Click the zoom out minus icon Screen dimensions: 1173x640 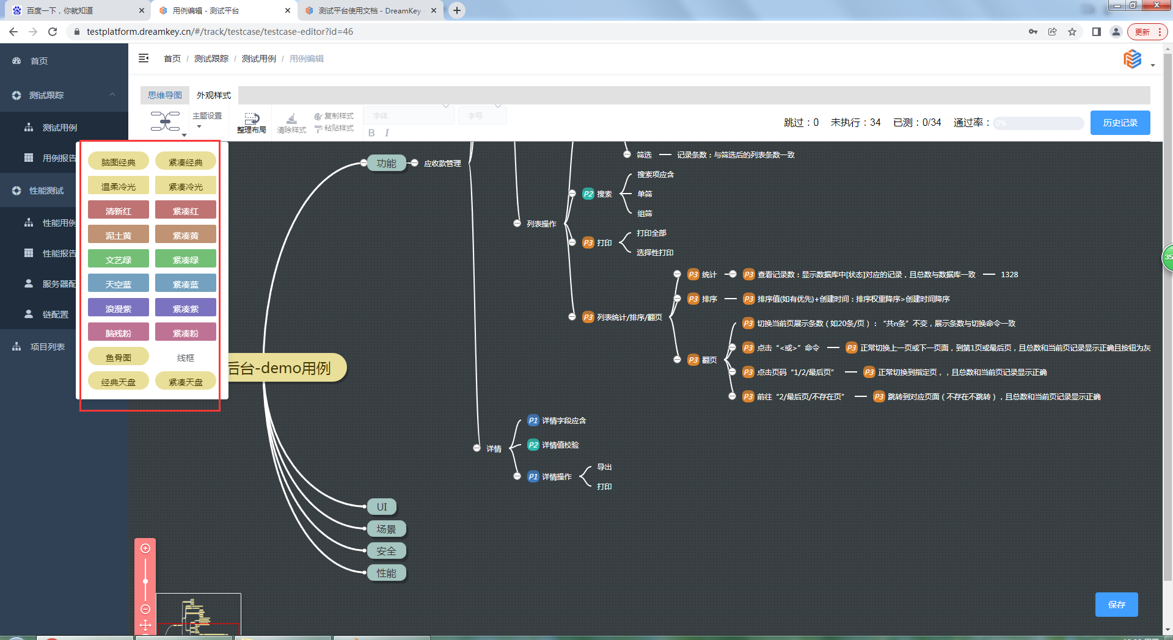tap(145, 609)
